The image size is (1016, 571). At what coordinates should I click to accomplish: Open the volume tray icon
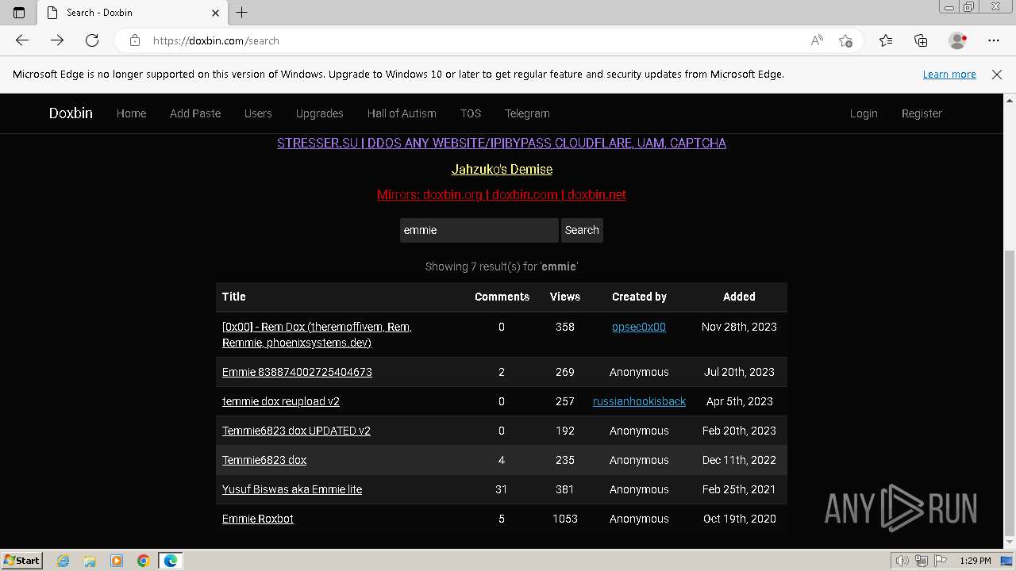click(x=903, y=561)
